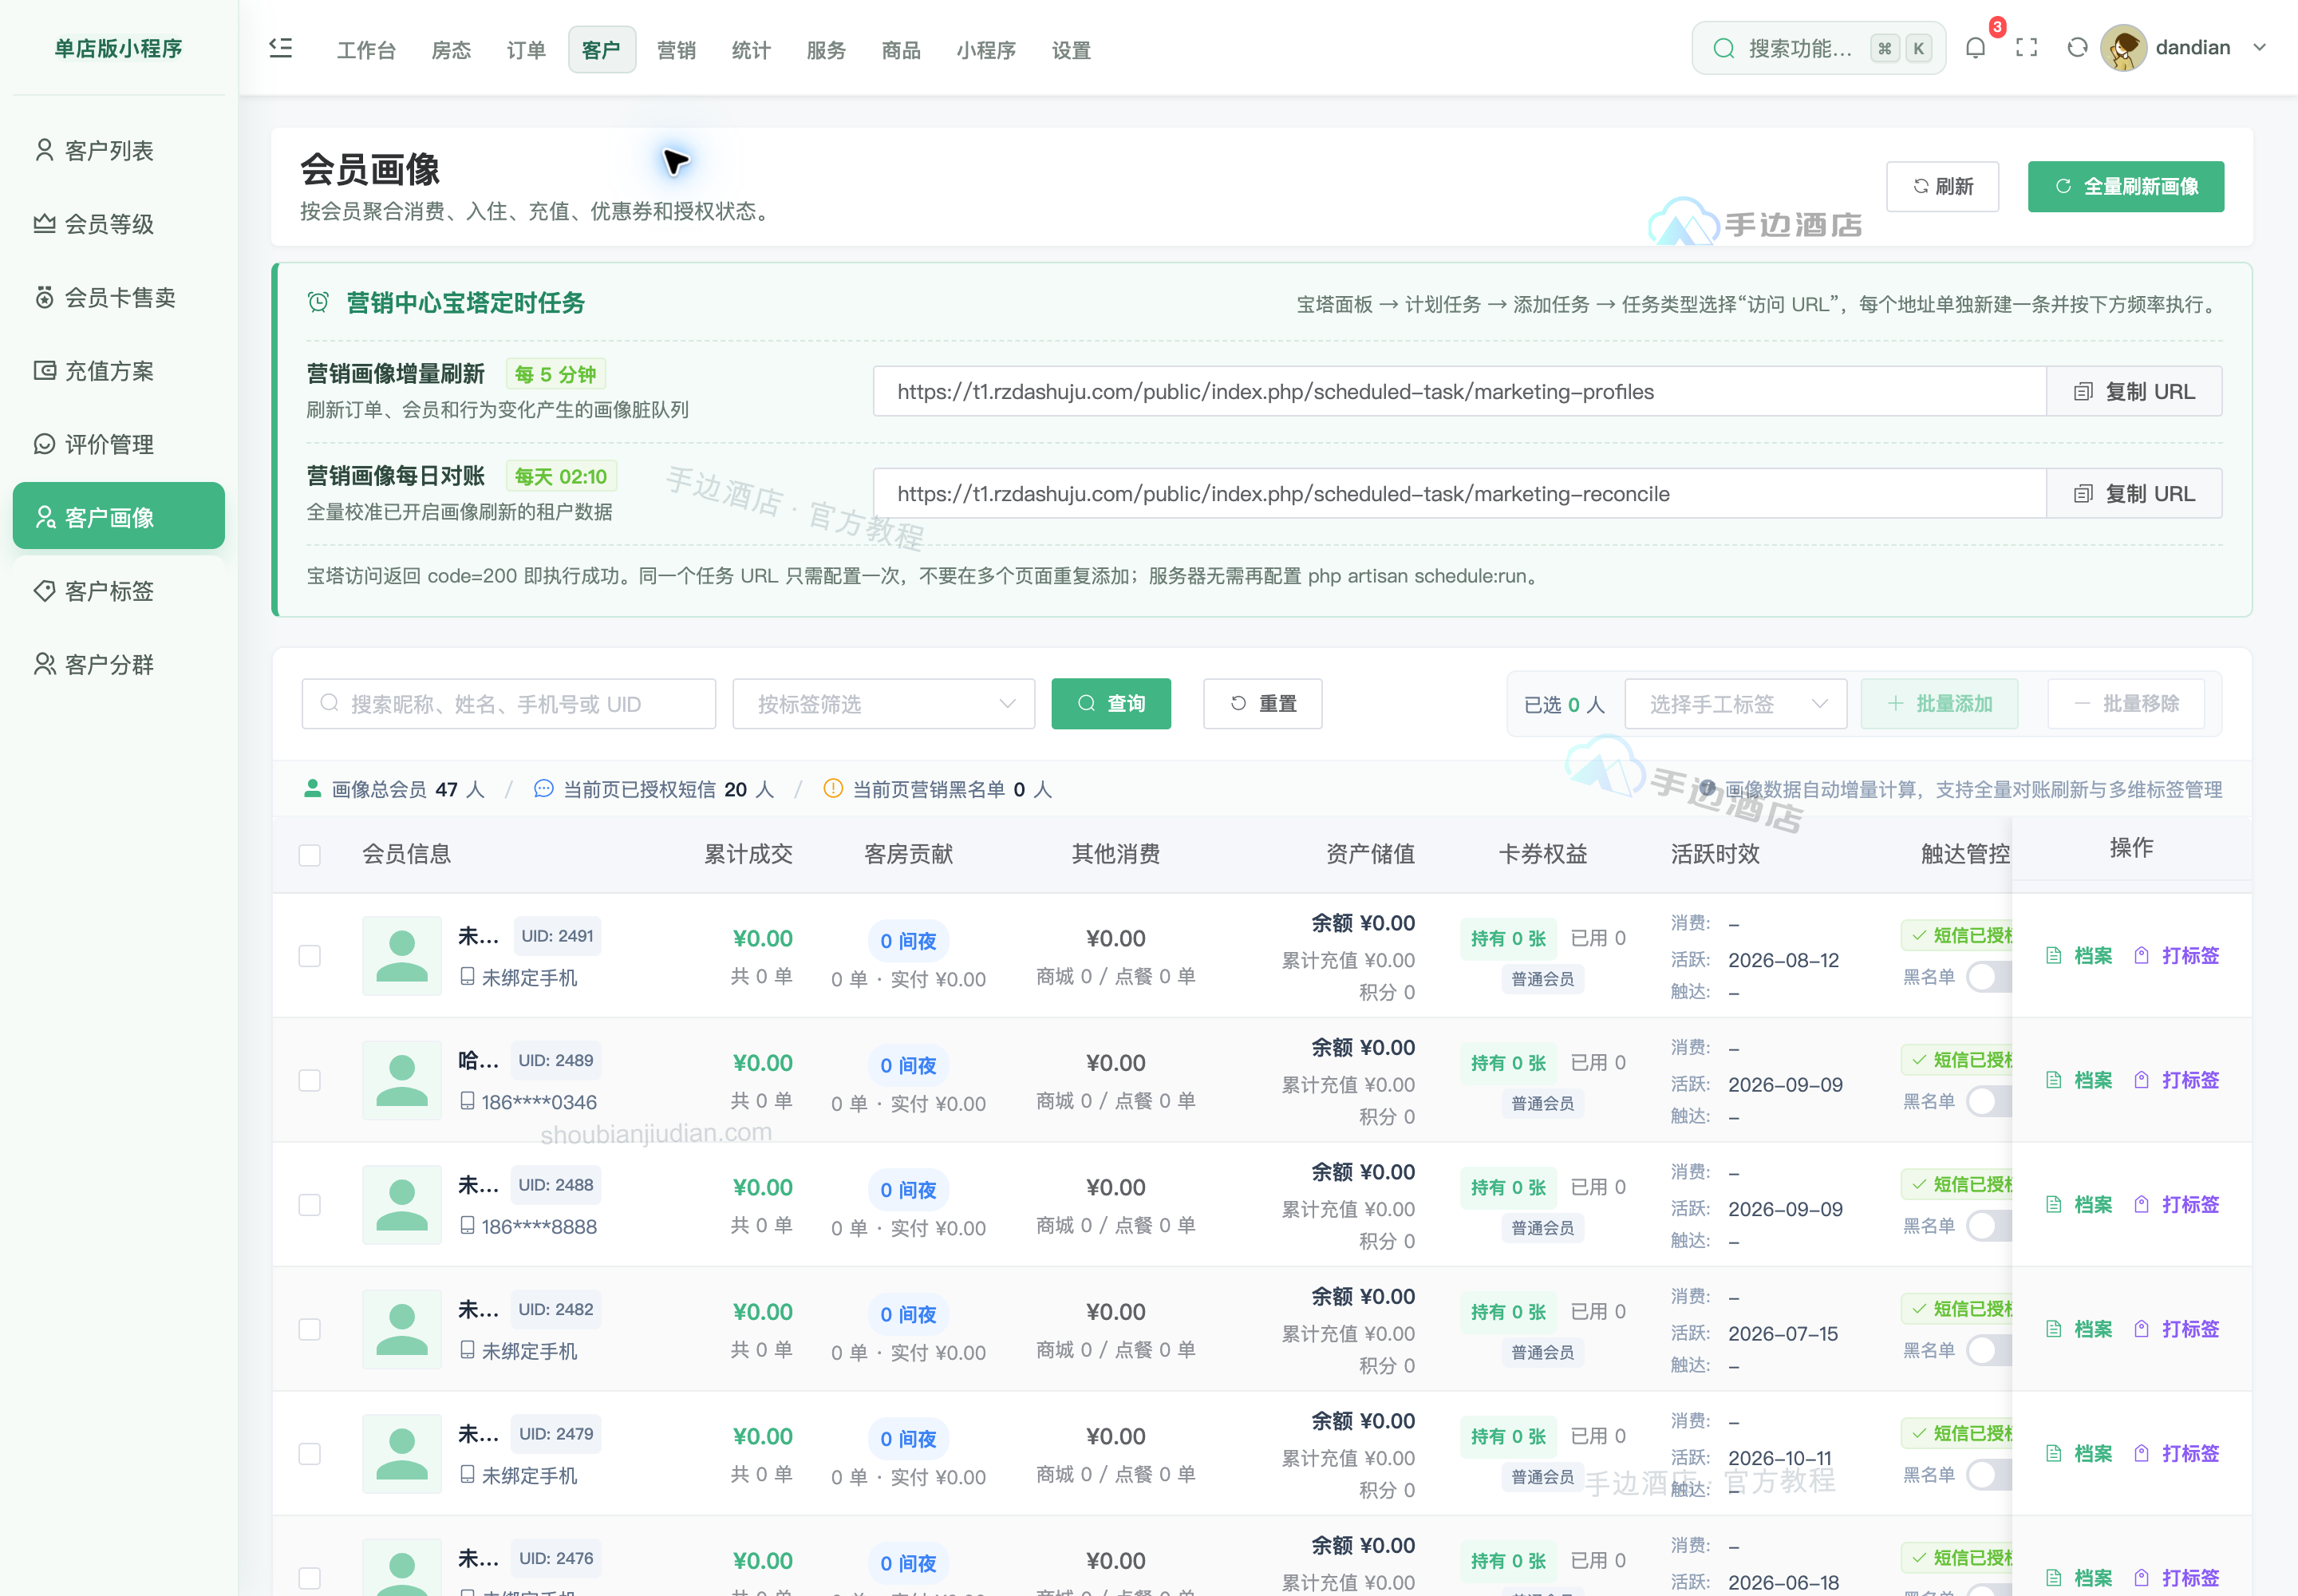Screen dimensions: 2298x1596
Task: Open 客户分群 in sidebar
Action: click(x=118, y=664)
